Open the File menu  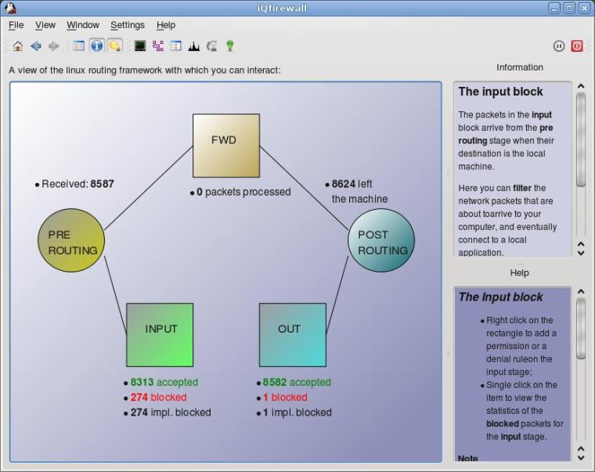point(16,25)
